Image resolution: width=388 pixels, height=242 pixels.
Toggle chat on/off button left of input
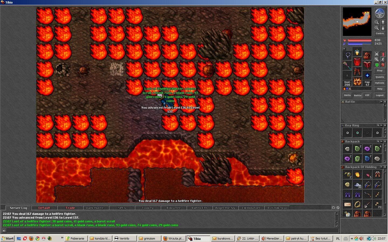tap(4, 230)
